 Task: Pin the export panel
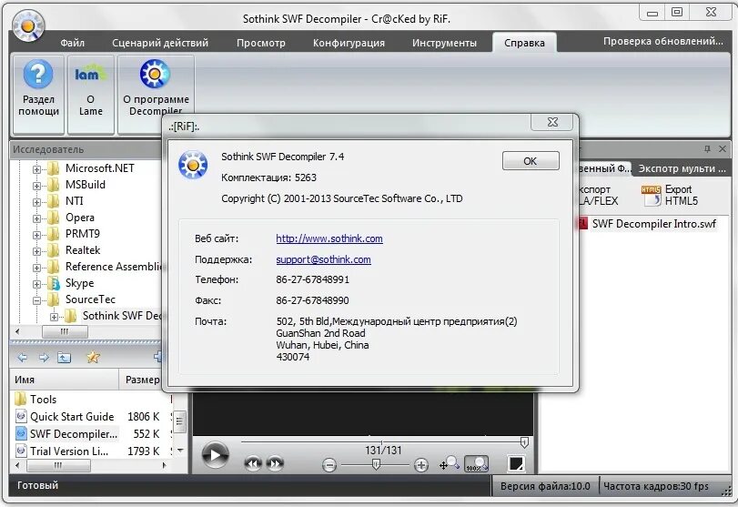[707, 148]
